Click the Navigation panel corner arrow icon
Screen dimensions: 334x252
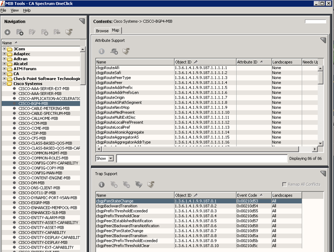coord(82,21)
